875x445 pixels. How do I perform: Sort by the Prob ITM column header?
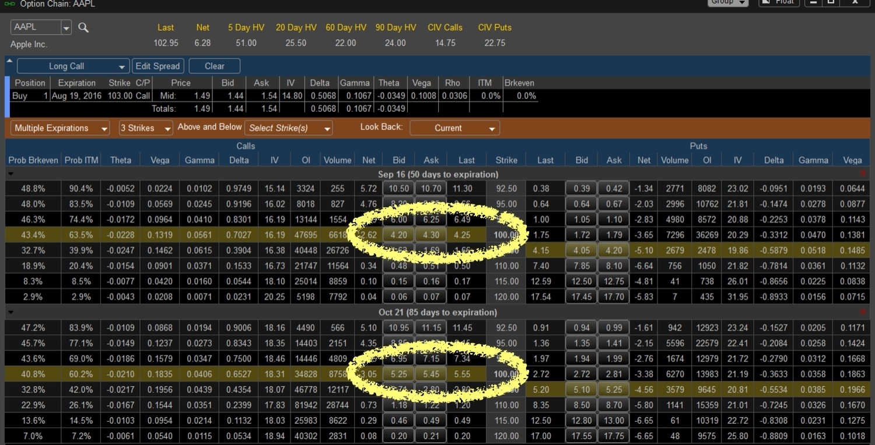(x=80, y=160)
